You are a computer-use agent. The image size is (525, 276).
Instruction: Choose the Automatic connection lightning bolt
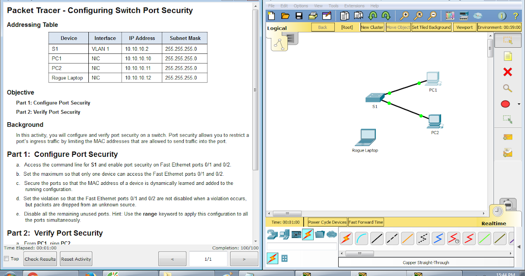346,238
